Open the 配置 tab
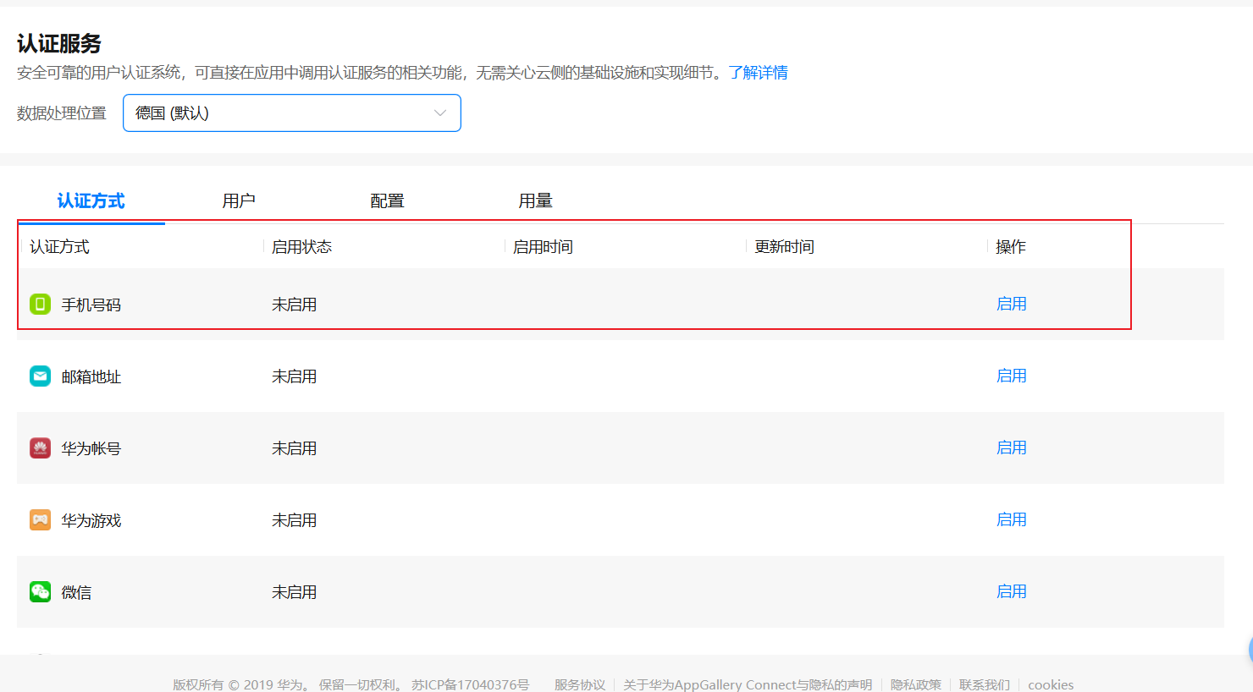This screenshot has height=692, width=1253. [387, 200]
